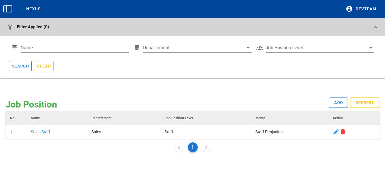Click the funnel filter icon
Image resolution: width=385 pixels, height=183 pixels.
click(10, 27)
